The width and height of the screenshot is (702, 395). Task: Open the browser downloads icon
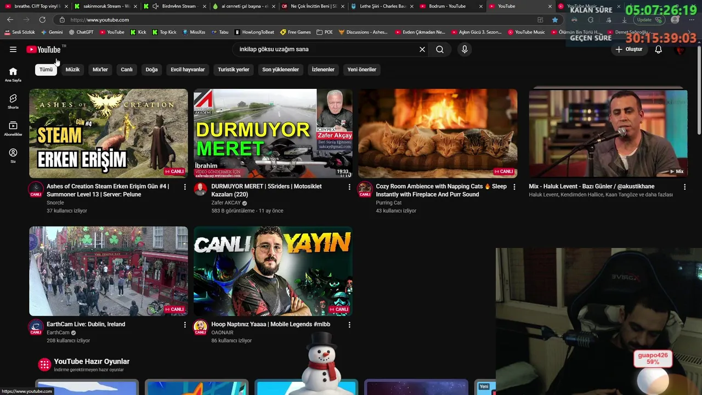tap(624, 20)
